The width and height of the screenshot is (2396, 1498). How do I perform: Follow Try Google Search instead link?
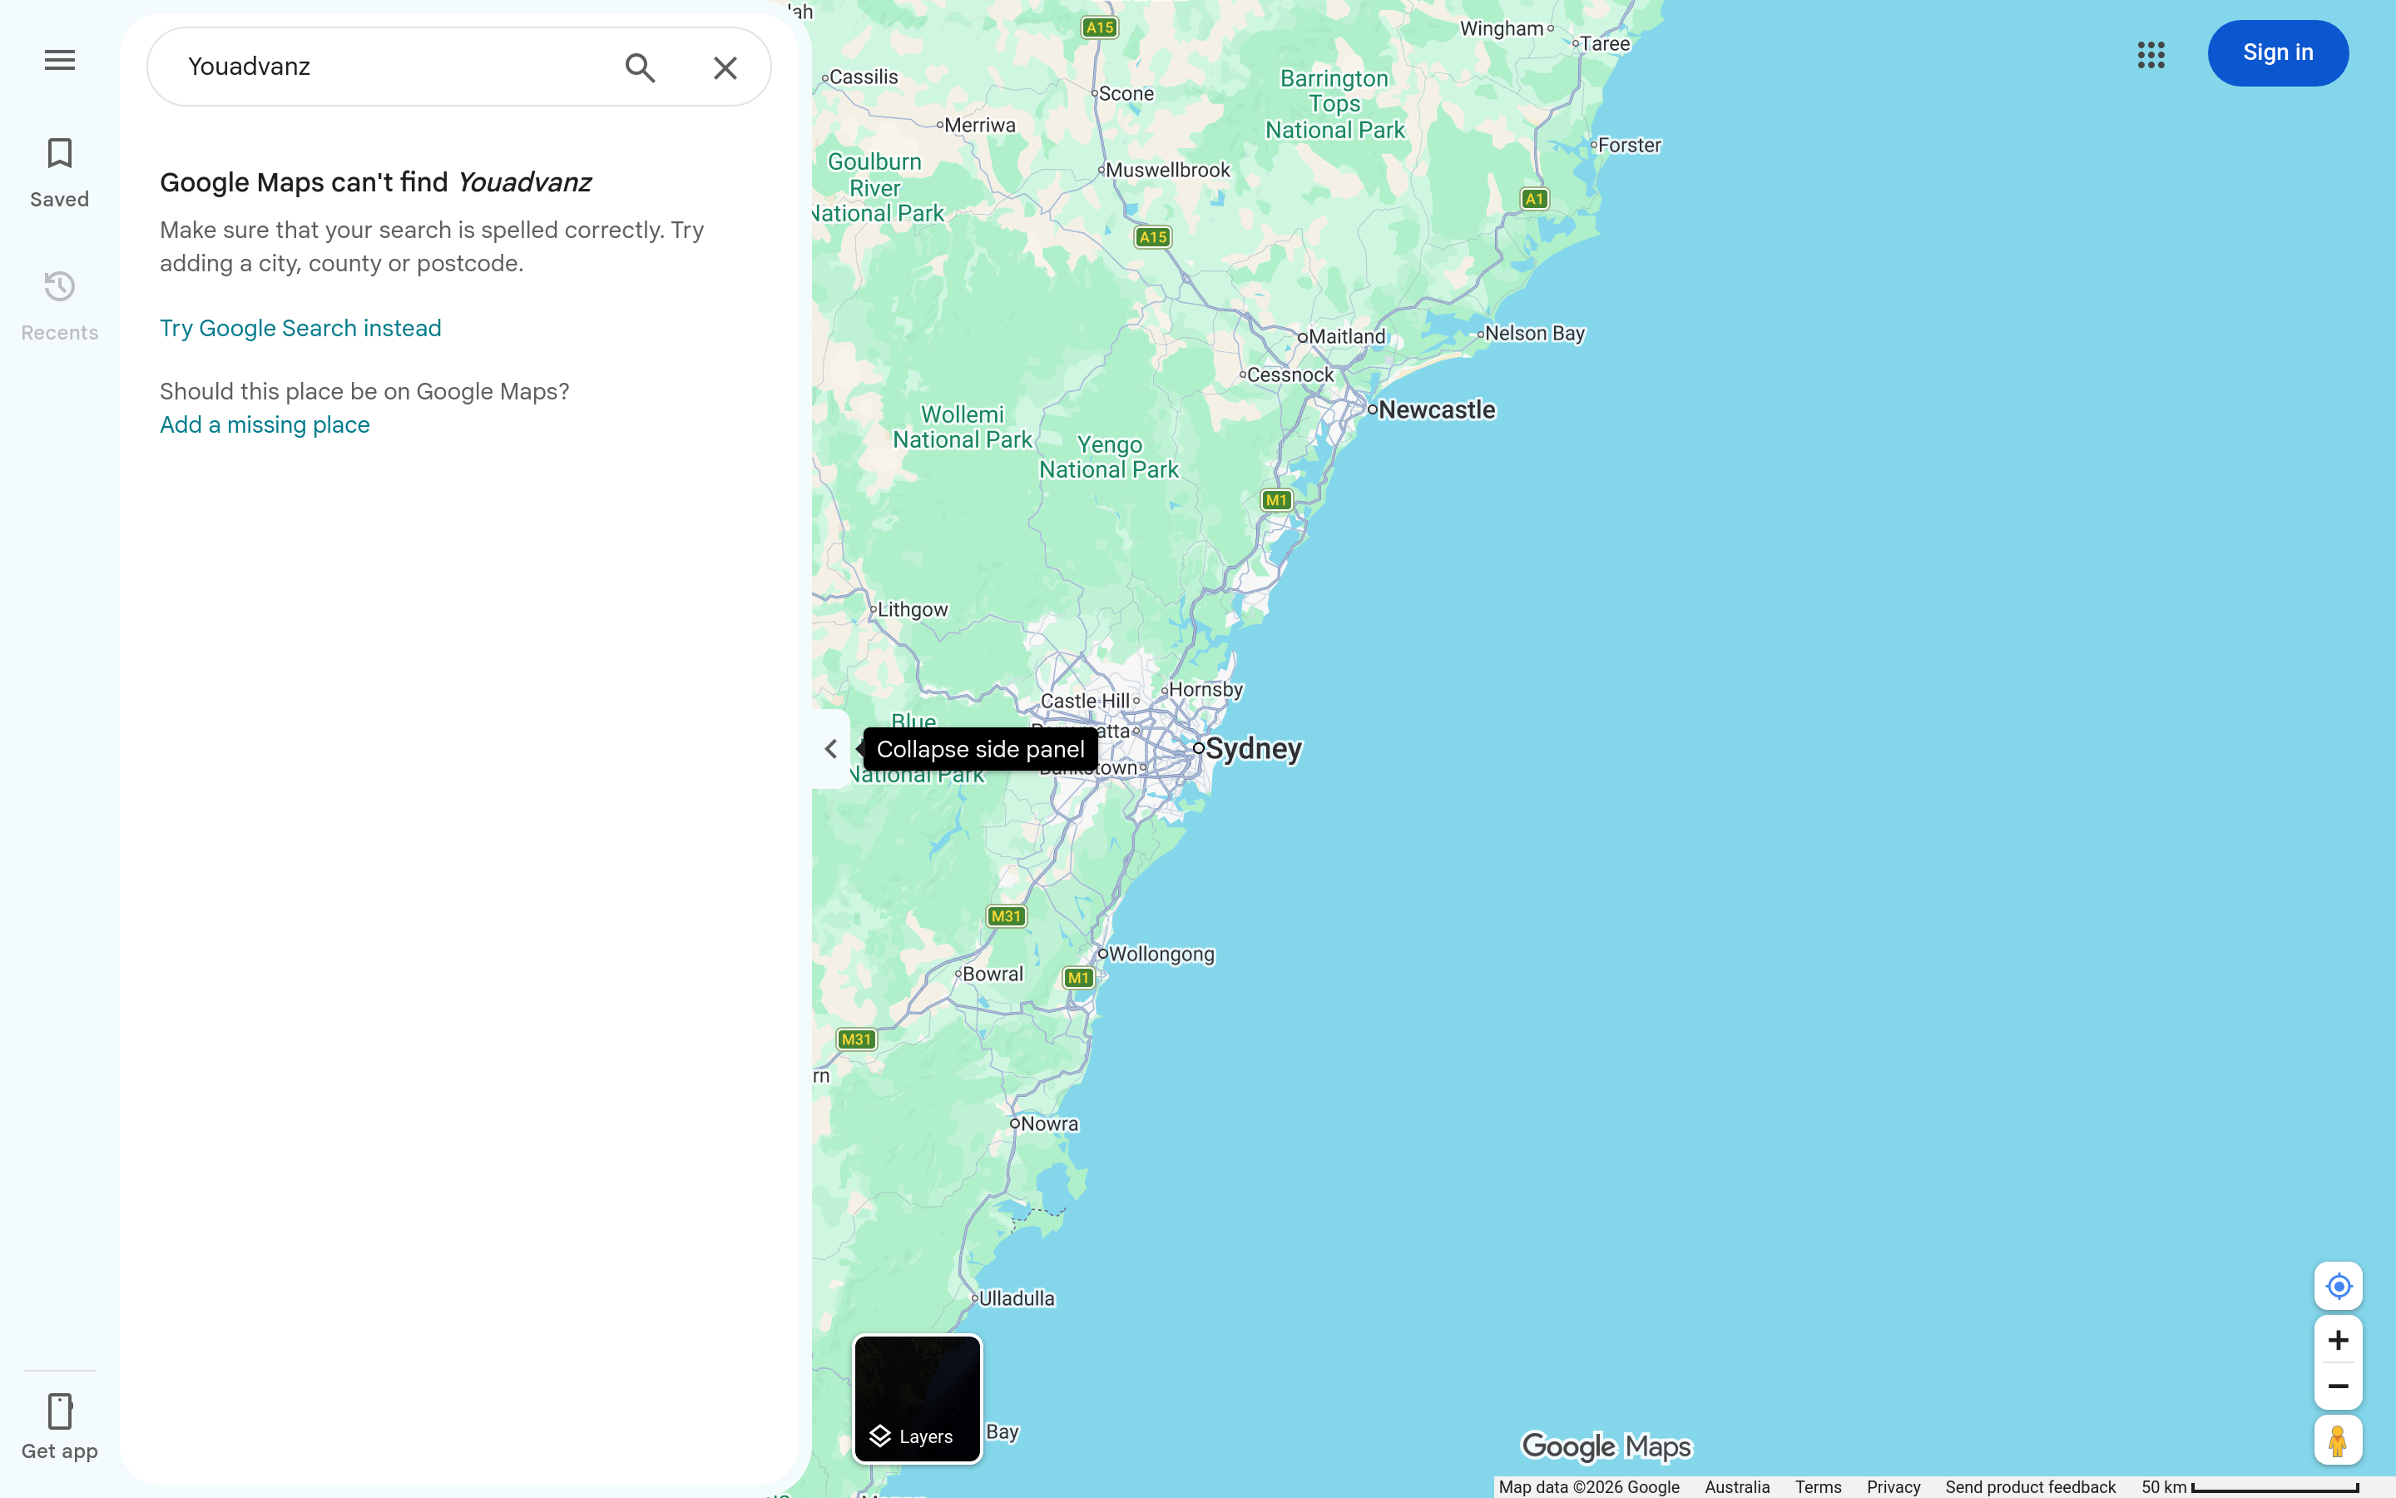coord(300,328)
